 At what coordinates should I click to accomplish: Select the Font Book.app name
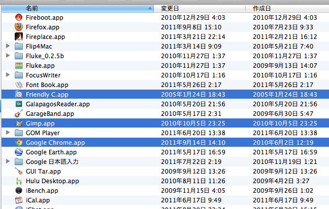(x=47, y=85)
